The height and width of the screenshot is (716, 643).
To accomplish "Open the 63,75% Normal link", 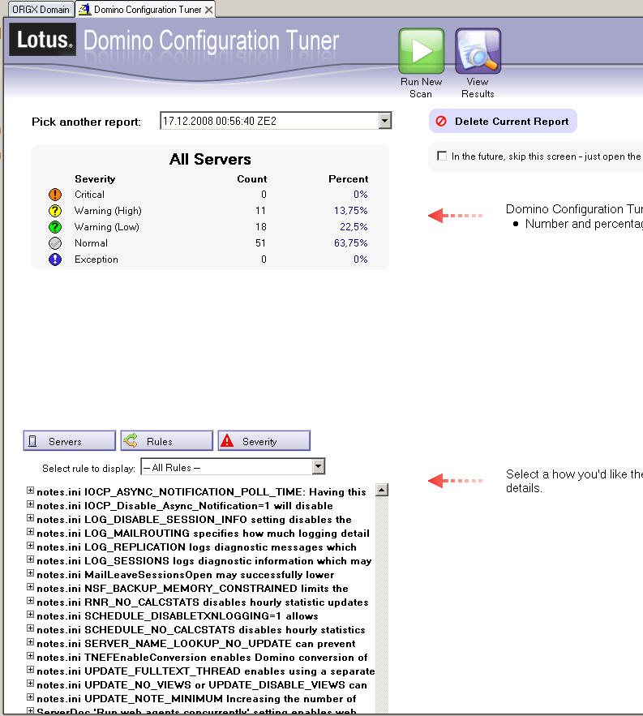I will (351, 243).
